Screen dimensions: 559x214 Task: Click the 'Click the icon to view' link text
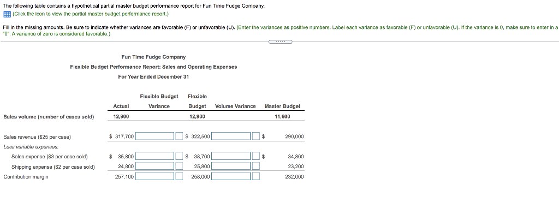point(91,14)
